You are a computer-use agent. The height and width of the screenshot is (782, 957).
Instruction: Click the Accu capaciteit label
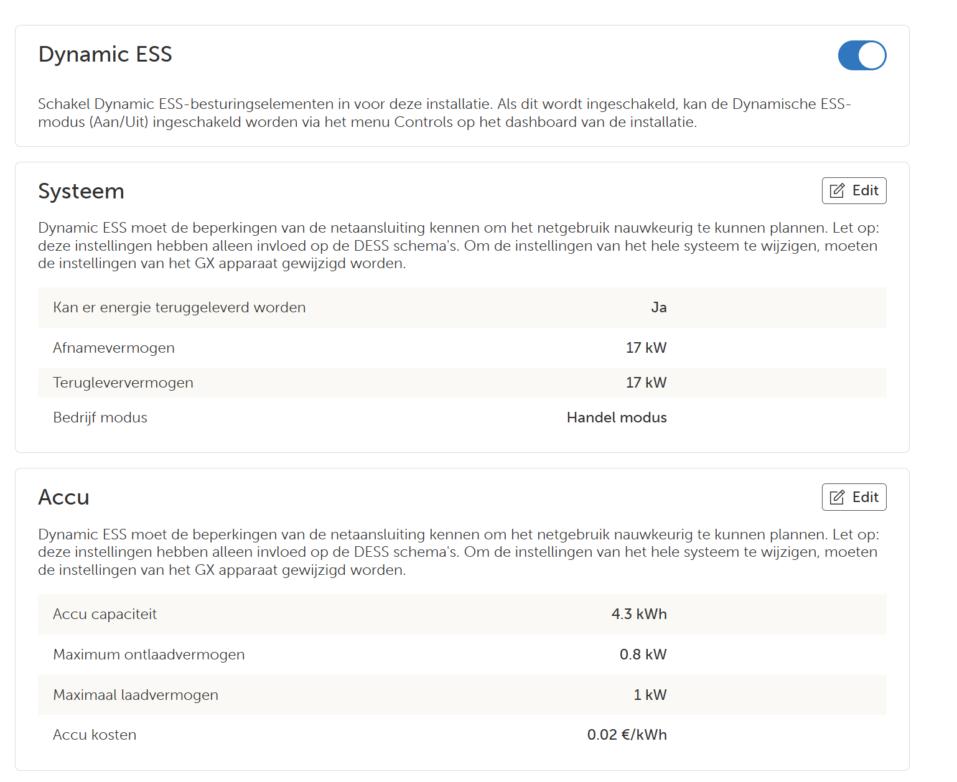pos(105,614)
